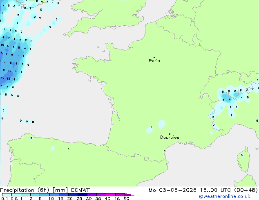Screen dimensions: 259x200
Task: Click the '0' value on Corsica
Action: (x=242, y=155)
